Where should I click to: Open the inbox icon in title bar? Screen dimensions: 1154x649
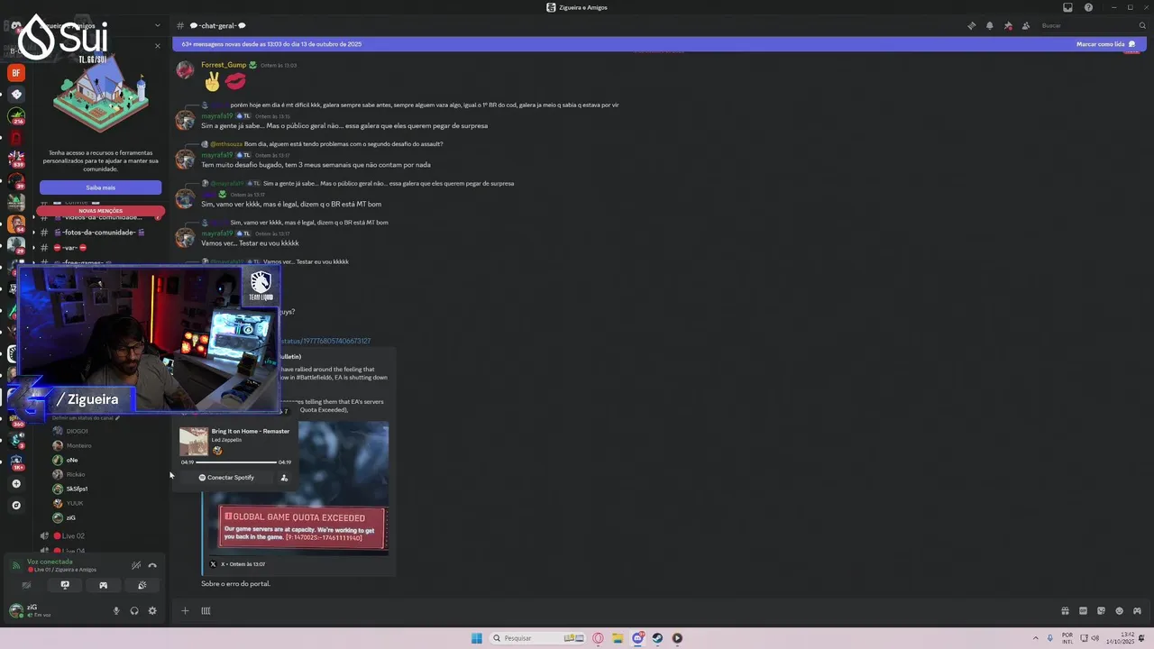pyautogui.click(x=1067, y=7)
